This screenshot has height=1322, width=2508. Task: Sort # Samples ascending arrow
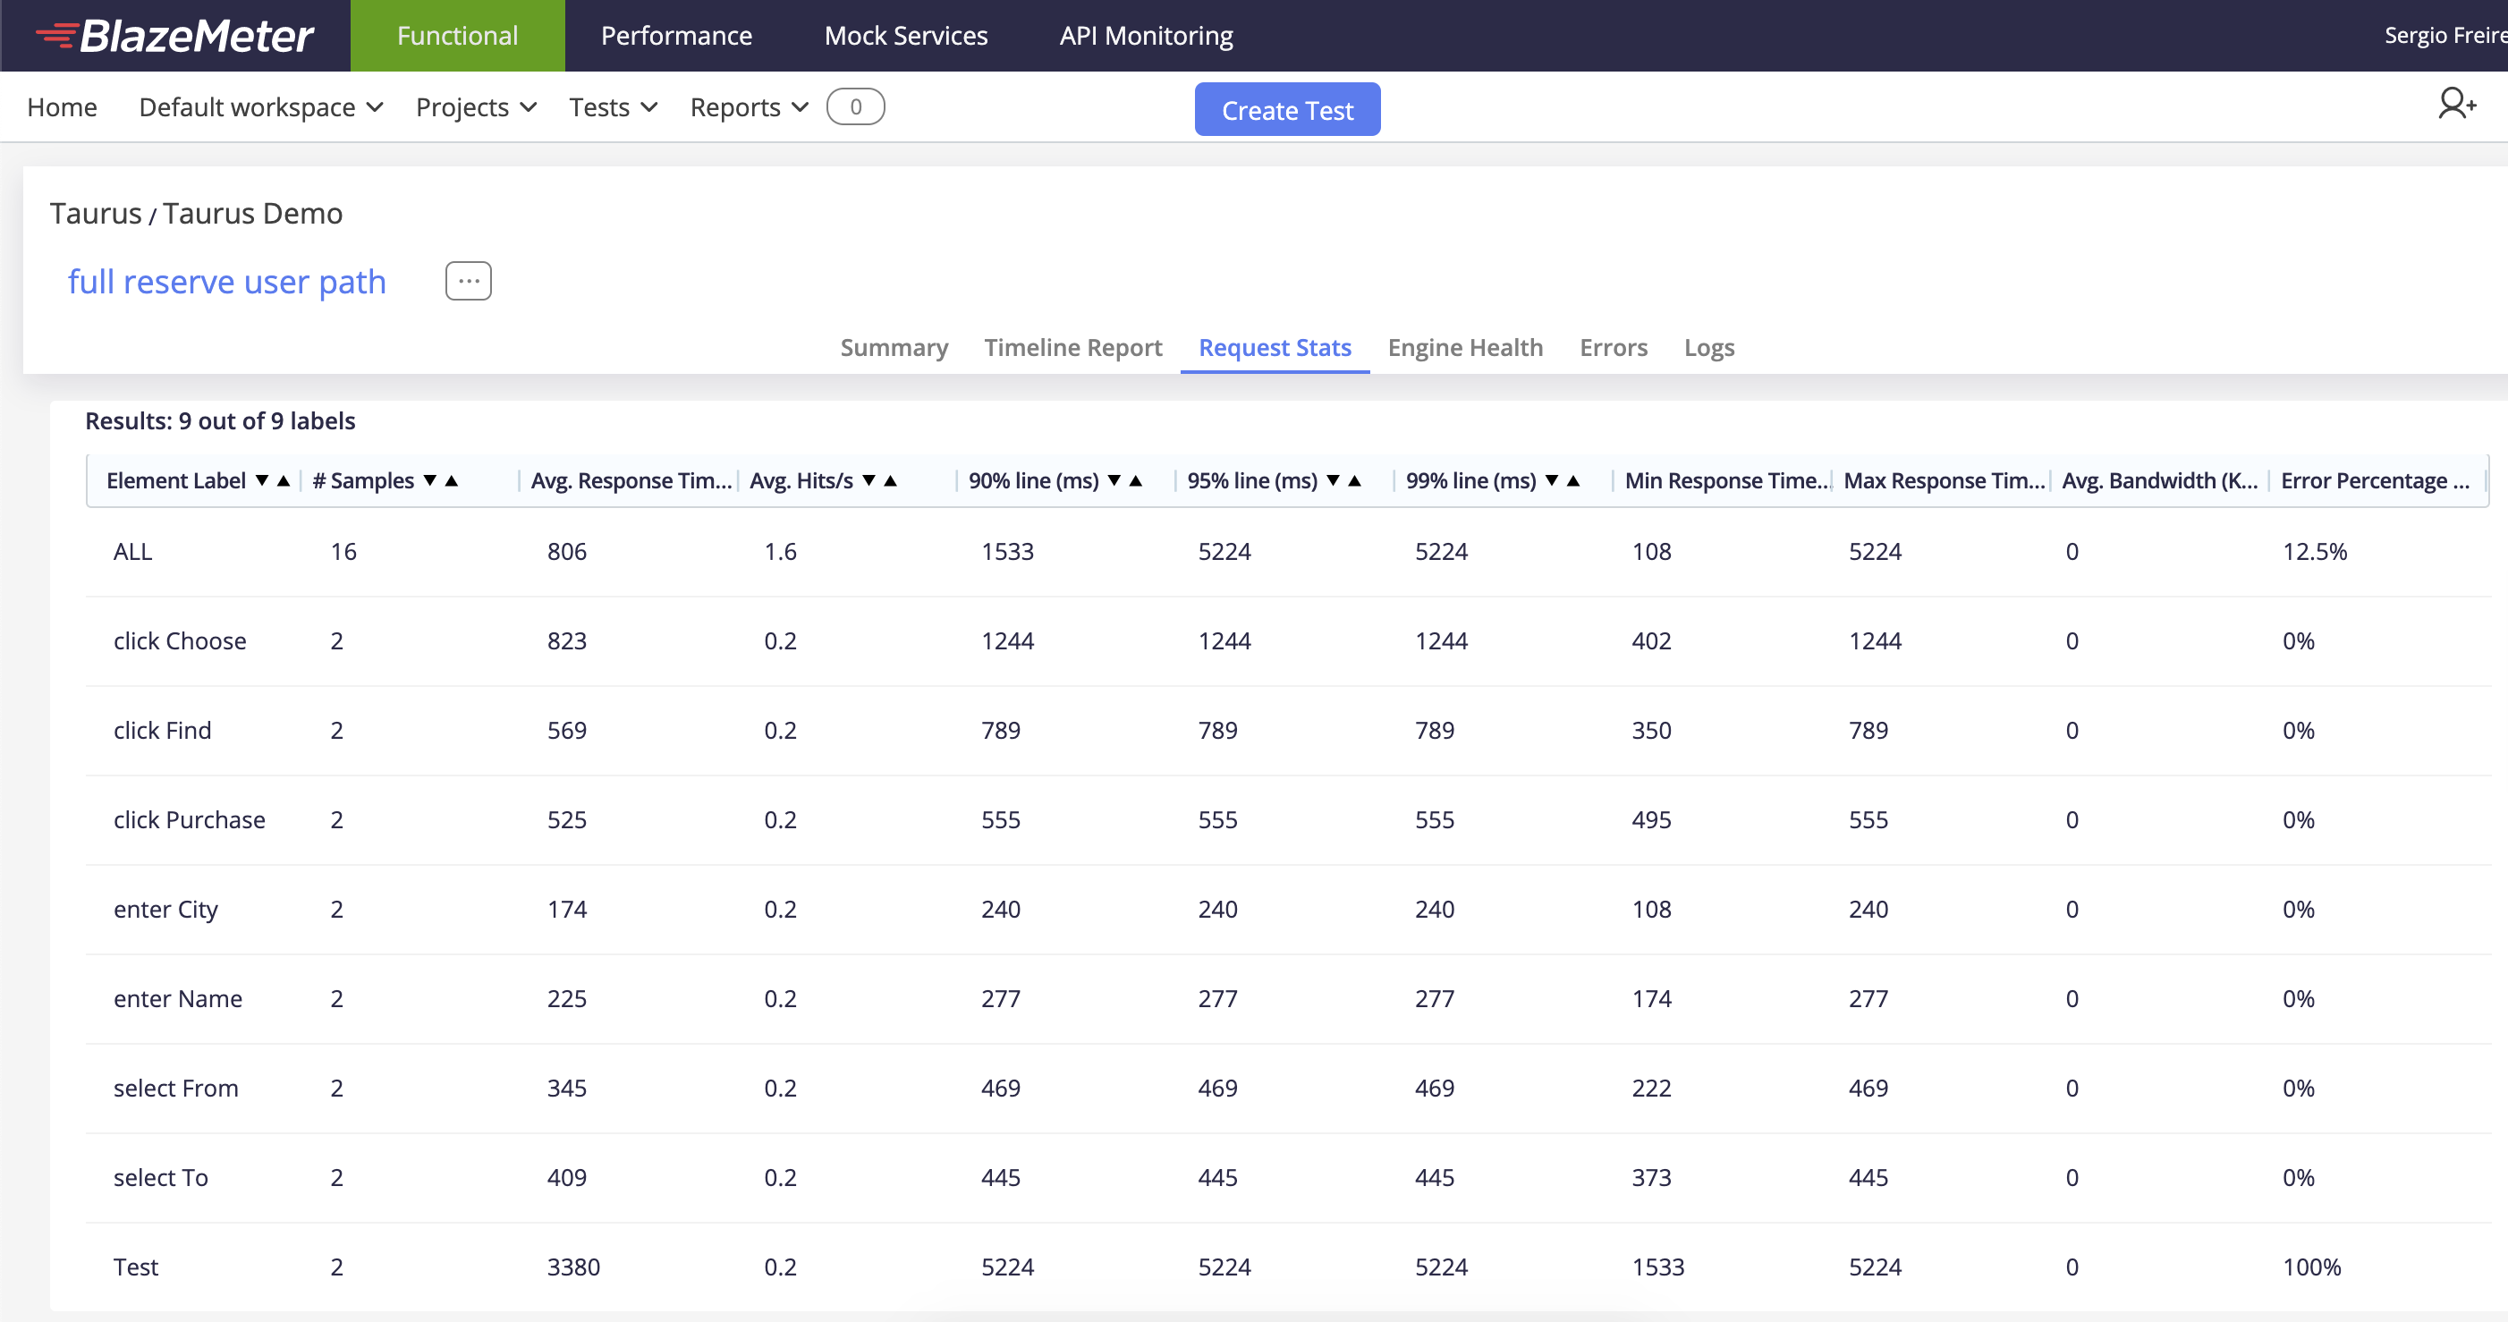(x=451, y=481)
